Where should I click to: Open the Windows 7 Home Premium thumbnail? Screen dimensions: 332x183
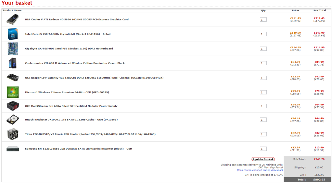coord(13,92)
